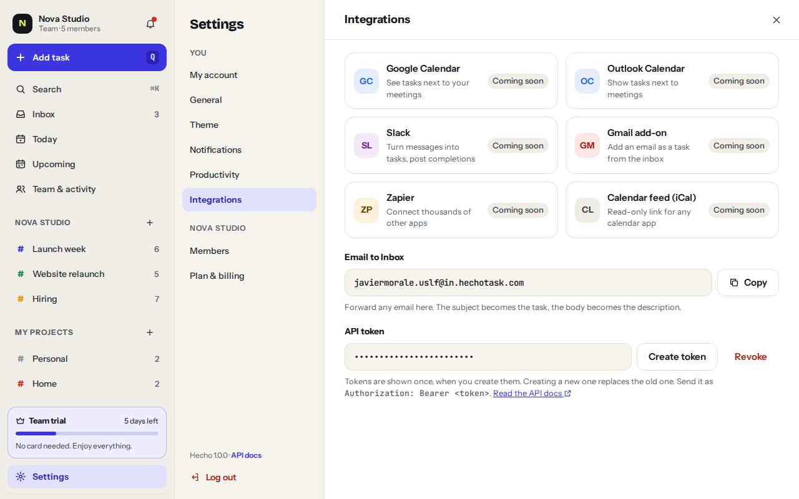Click Create token
Image resolution: width=799 pixels, height=499 pixels.
[x=677, y=357]
